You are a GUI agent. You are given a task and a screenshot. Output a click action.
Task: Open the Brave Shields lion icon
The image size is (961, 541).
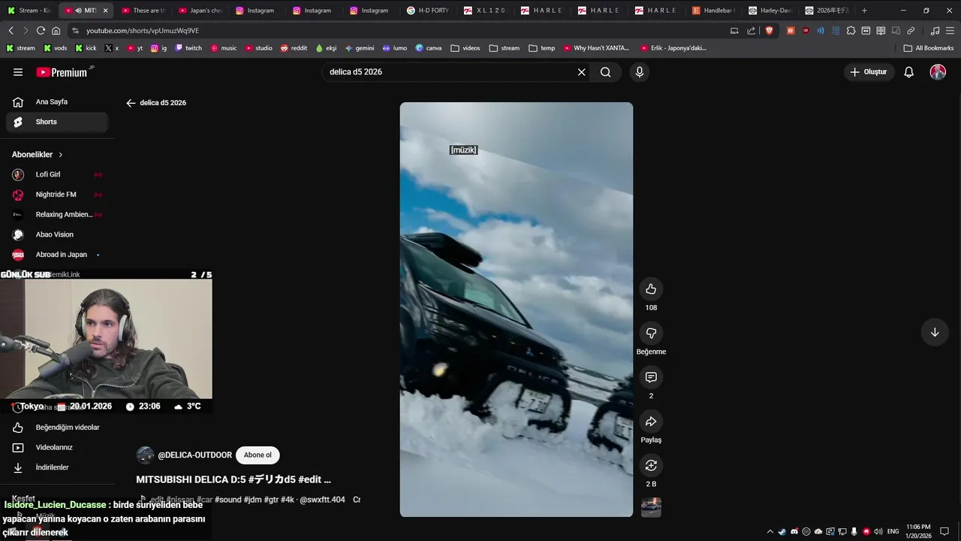[770, 31]
